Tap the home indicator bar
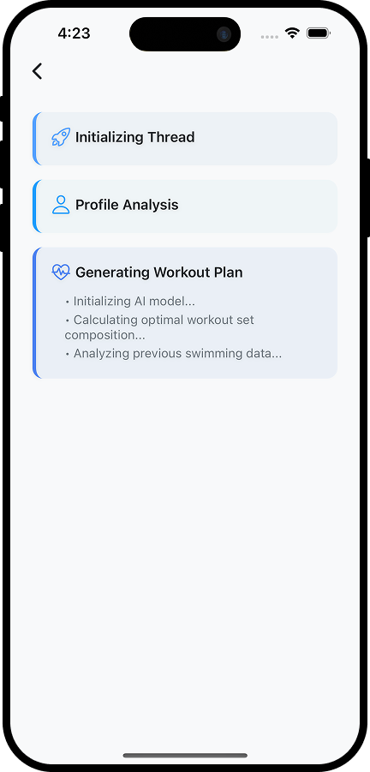Screen dimensions: 370x772 tap(185, 755)
